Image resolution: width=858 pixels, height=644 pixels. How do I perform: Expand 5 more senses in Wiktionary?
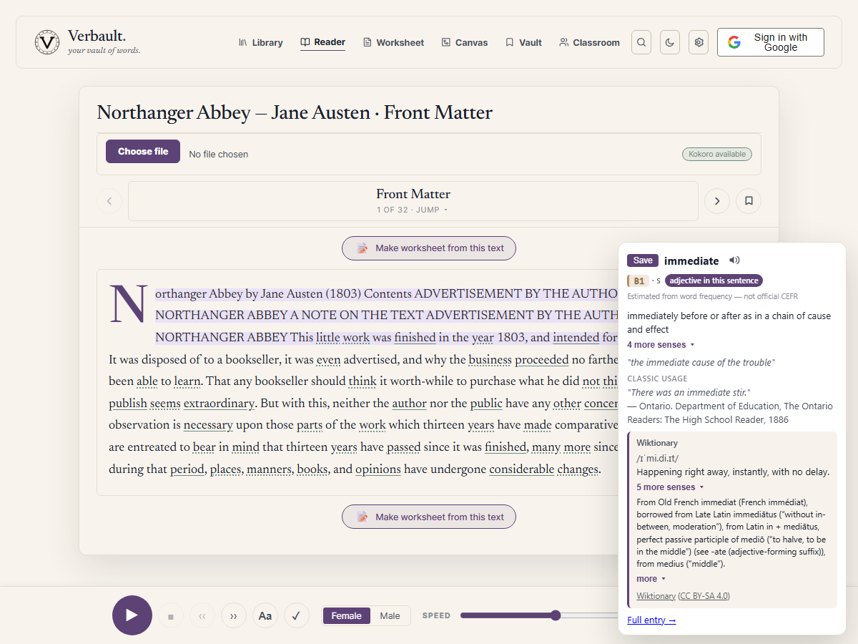pos(670,487)
